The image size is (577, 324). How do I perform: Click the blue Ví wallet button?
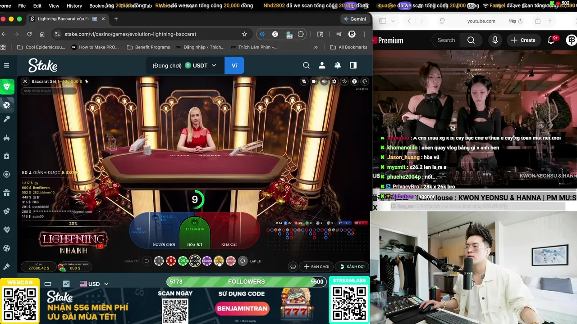pos(234,65)
